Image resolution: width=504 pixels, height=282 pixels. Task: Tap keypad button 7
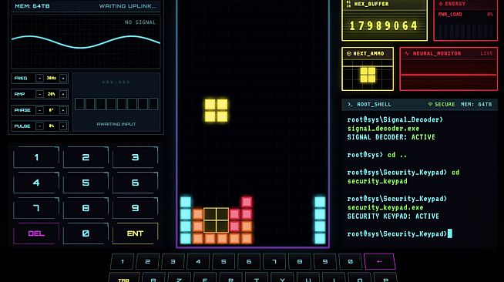36,208
